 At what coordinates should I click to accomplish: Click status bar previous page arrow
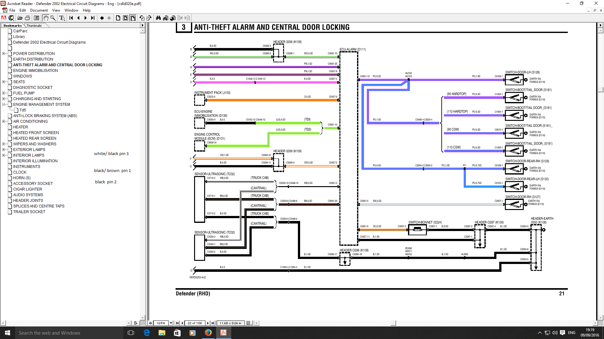(x=182, y=323)
